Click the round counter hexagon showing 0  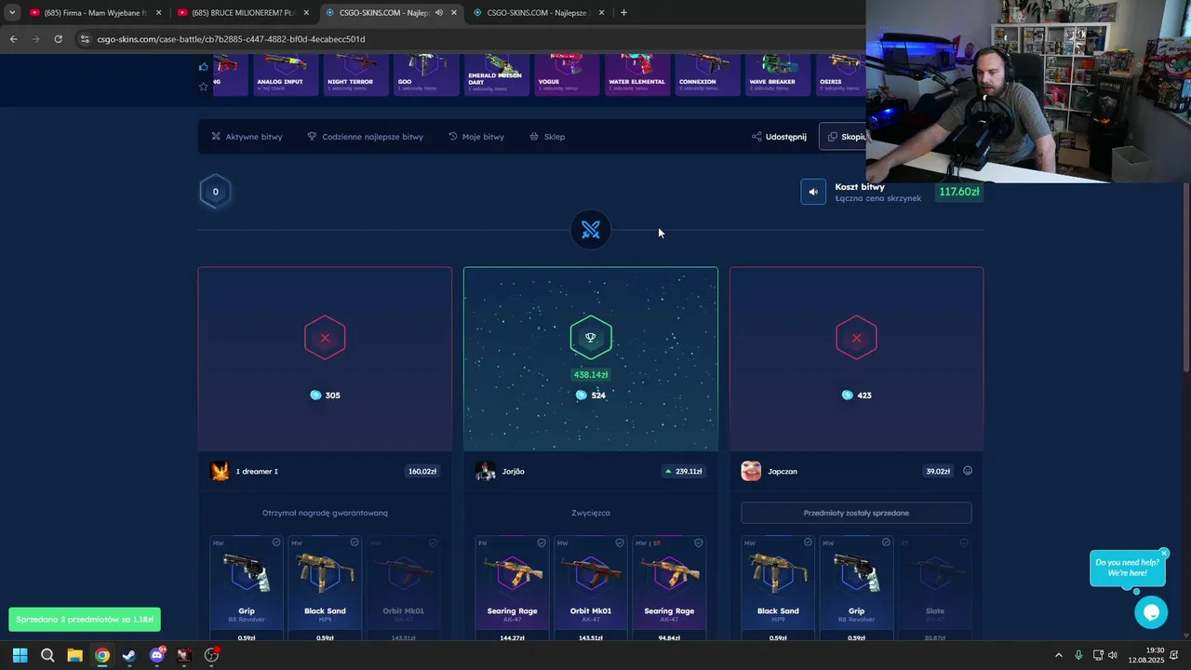(x=215, y=192)
